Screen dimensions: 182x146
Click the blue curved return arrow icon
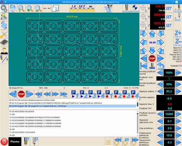point(160,66)
